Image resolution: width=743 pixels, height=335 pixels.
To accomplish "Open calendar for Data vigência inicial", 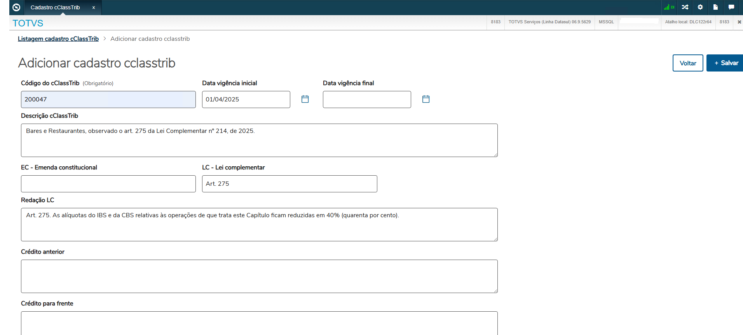I will click(305, 99).
